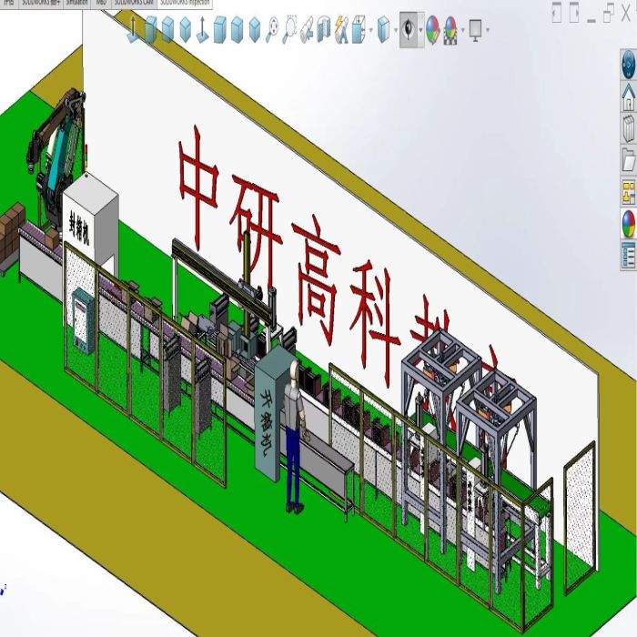The width and height of the screenshot is (637, 637).
Task: Open the View Palette task pane tab
Action: 628,191
